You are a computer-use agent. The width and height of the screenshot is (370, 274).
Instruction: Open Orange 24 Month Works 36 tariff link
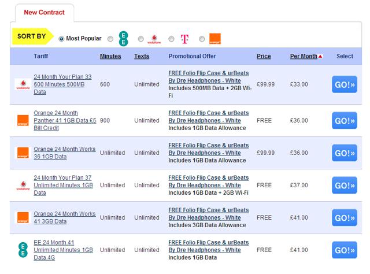pos(65,153)
